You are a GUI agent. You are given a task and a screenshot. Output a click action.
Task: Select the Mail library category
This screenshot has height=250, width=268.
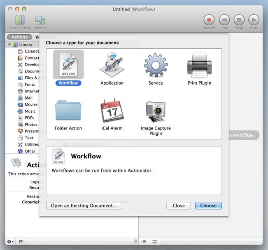click(x=25, y=98)
